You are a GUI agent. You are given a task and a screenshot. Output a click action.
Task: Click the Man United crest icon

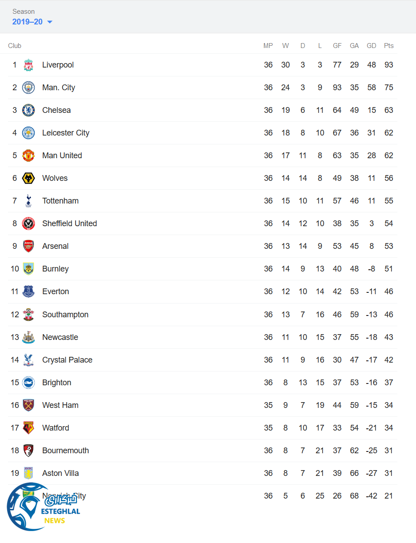tap(28, 156)
